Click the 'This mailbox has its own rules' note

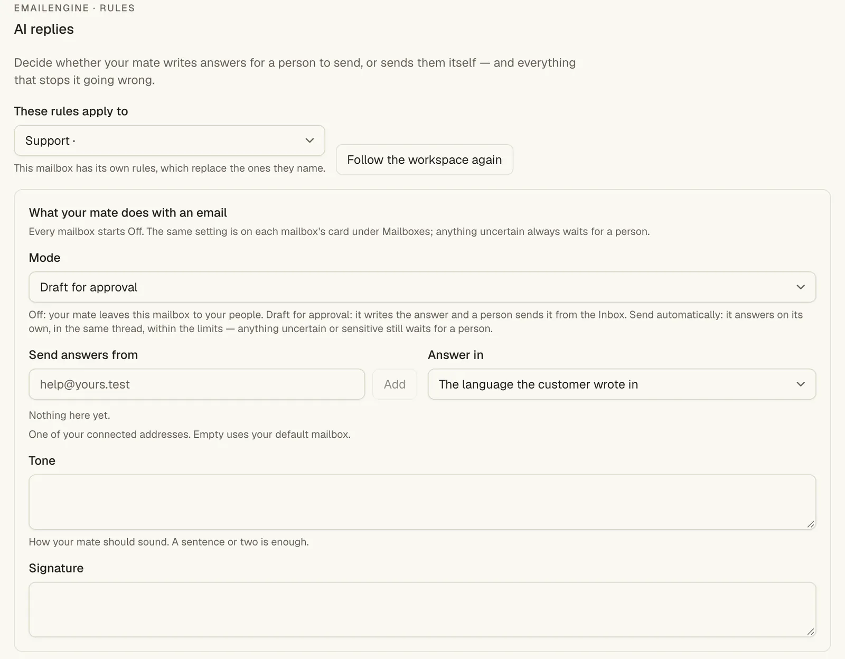click(x=170, y=168)
